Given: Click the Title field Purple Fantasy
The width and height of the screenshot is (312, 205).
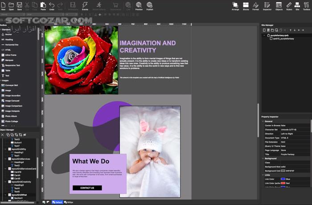Looking at the screenshot, I should 295,154.
